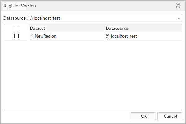
Task: Select the NewRegion dataset name
Action: point(46,36)
